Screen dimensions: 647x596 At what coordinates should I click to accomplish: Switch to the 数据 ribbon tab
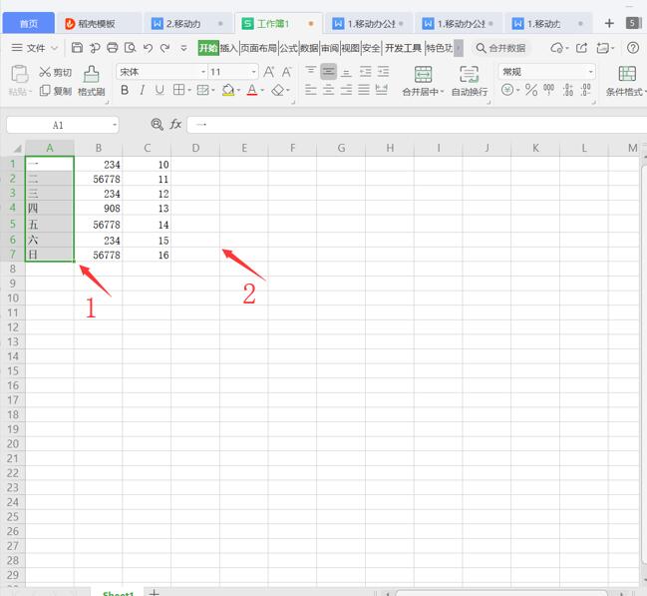[309, 48]
